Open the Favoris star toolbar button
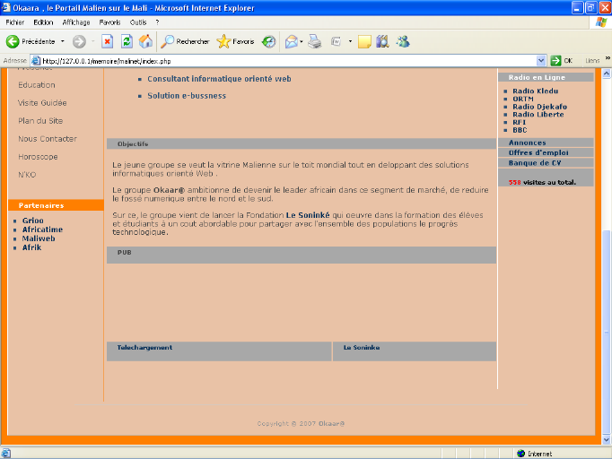The width and height of the screenshot is (612, 459). pyautogui.click(x=235, y=41)
